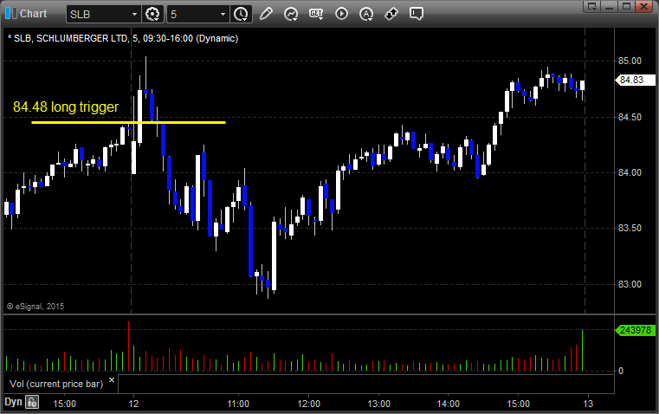Expand the SLB symbol dropdown arrow

click(134, 14)
